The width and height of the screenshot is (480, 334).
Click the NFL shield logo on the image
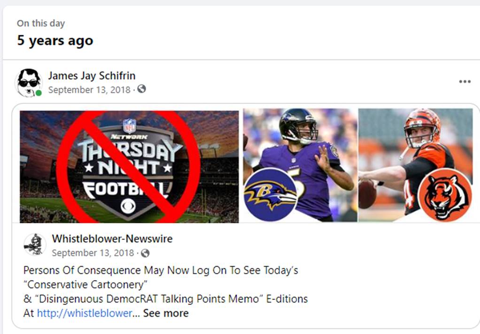[x=129, y=126]
